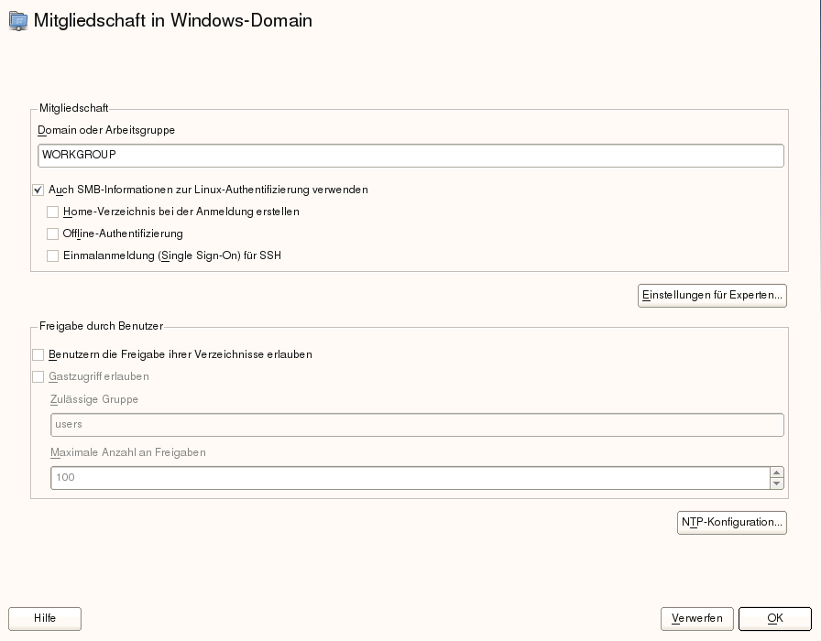Increase the maximum number of shares

777,473
